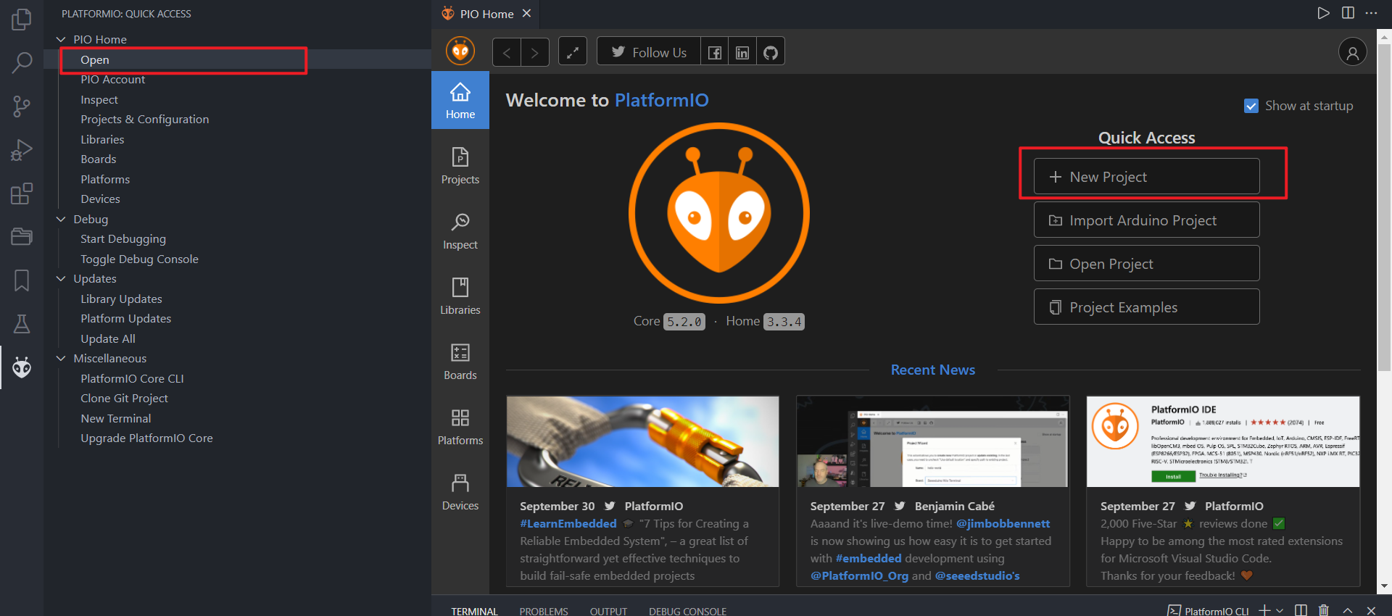The height and width of the screenshot is (616, 1392).
Task: Close the PIO Home tab
Action: pos(527,13)
